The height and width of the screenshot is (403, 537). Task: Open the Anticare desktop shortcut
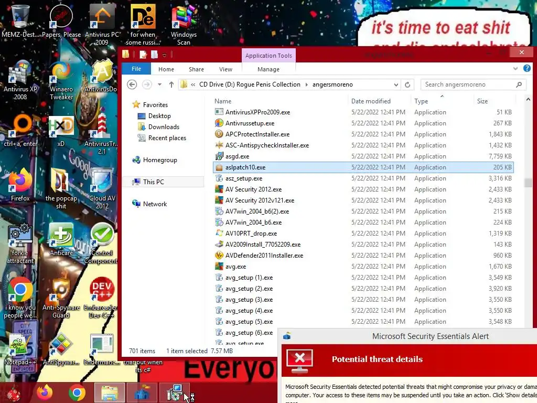(x=61, y=239)
